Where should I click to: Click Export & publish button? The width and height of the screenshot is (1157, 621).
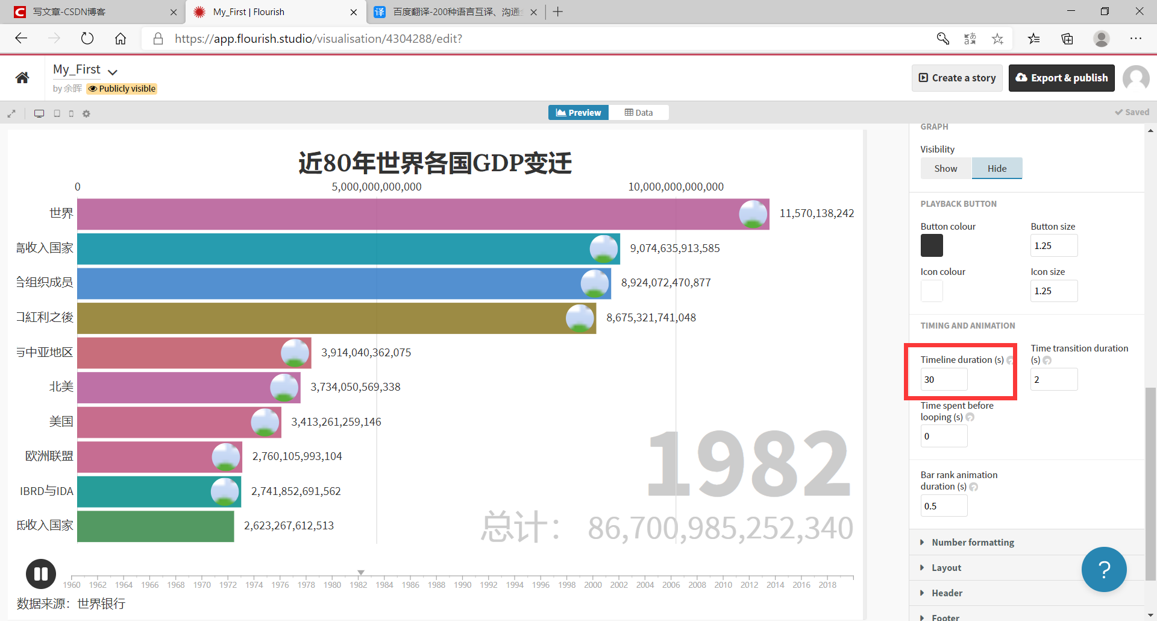tap(1062, 78)
